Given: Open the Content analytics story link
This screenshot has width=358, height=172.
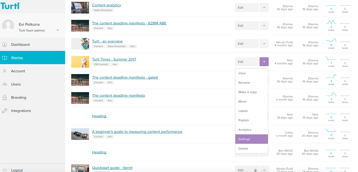Looking at the screenshot, I should (106, 5).
